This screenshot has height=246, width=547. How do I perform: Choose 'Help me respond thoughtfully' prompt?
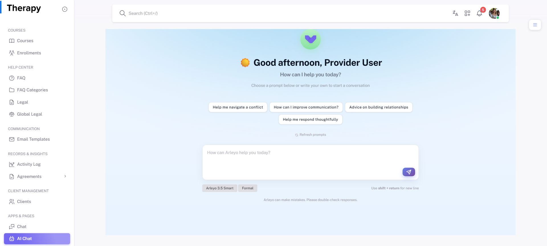[x=311, y=120]
